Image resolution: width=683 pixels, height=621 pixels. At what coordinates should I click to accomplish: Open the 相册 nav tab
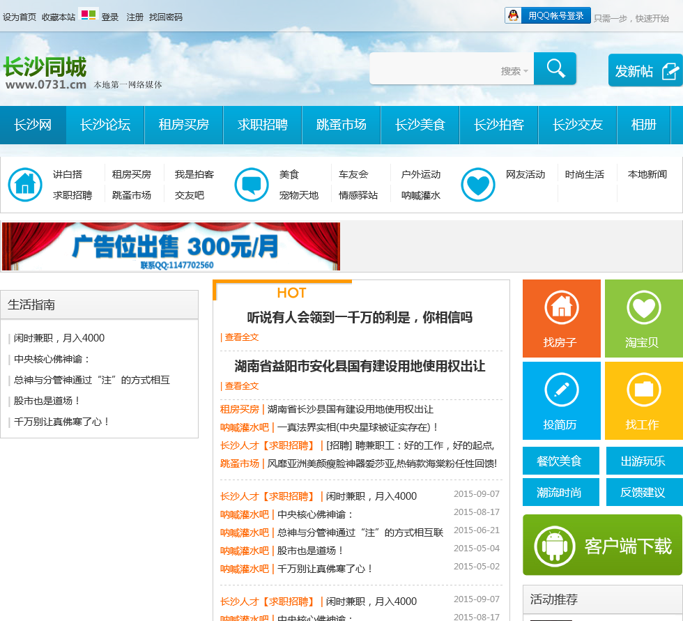[x=644, y=125]
